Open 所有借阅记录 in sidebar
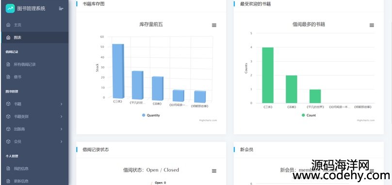392x185 pixels. [x=35, y=64]
